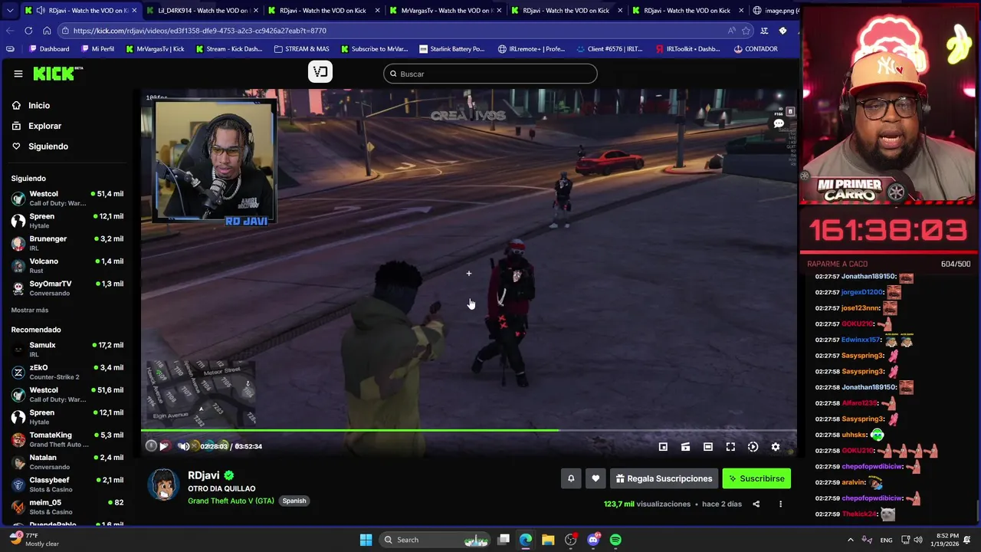Open the Starlink Battery bookmark
981x552 pixels.
coord(451,49)
